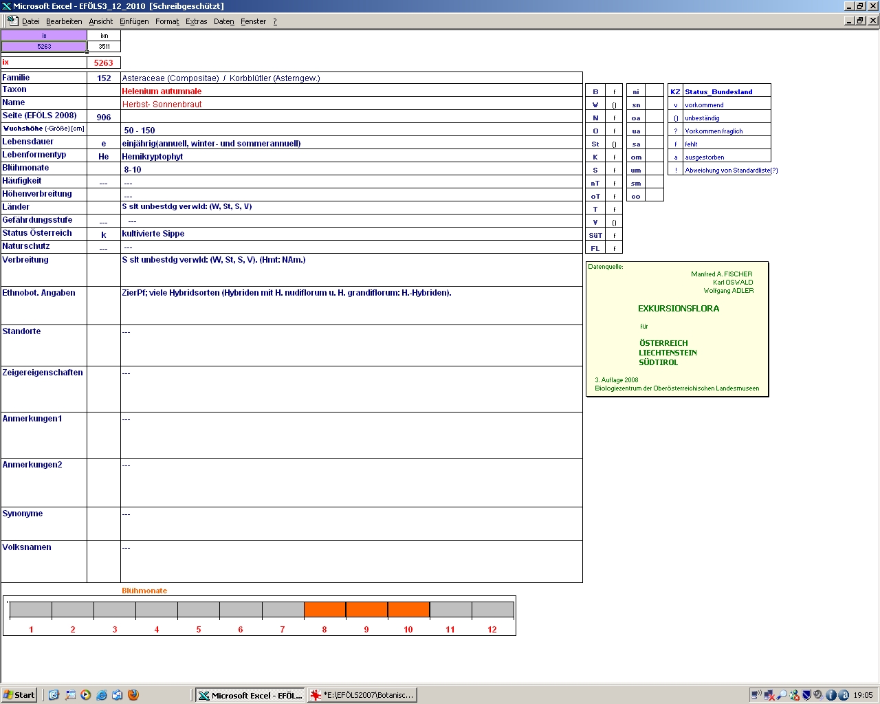Click the orange 'Blühmonate' chart title
Screen dimensions: 880x704
(144, 591)
